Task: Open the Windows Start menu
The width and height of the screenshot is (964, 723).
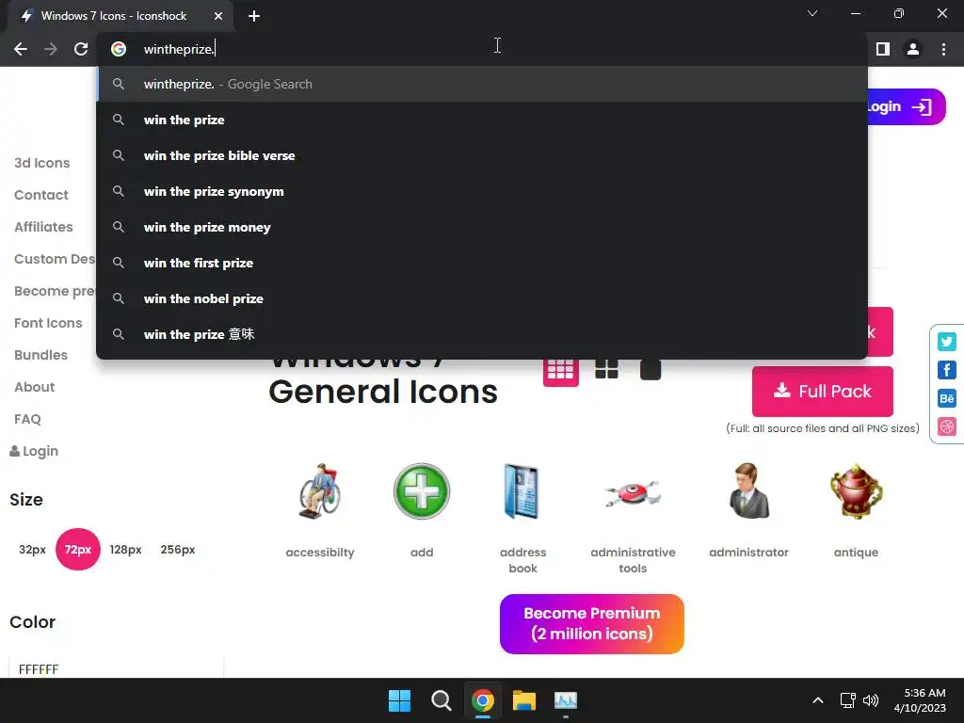Action: pyautogui.click(x=399, y=700)
